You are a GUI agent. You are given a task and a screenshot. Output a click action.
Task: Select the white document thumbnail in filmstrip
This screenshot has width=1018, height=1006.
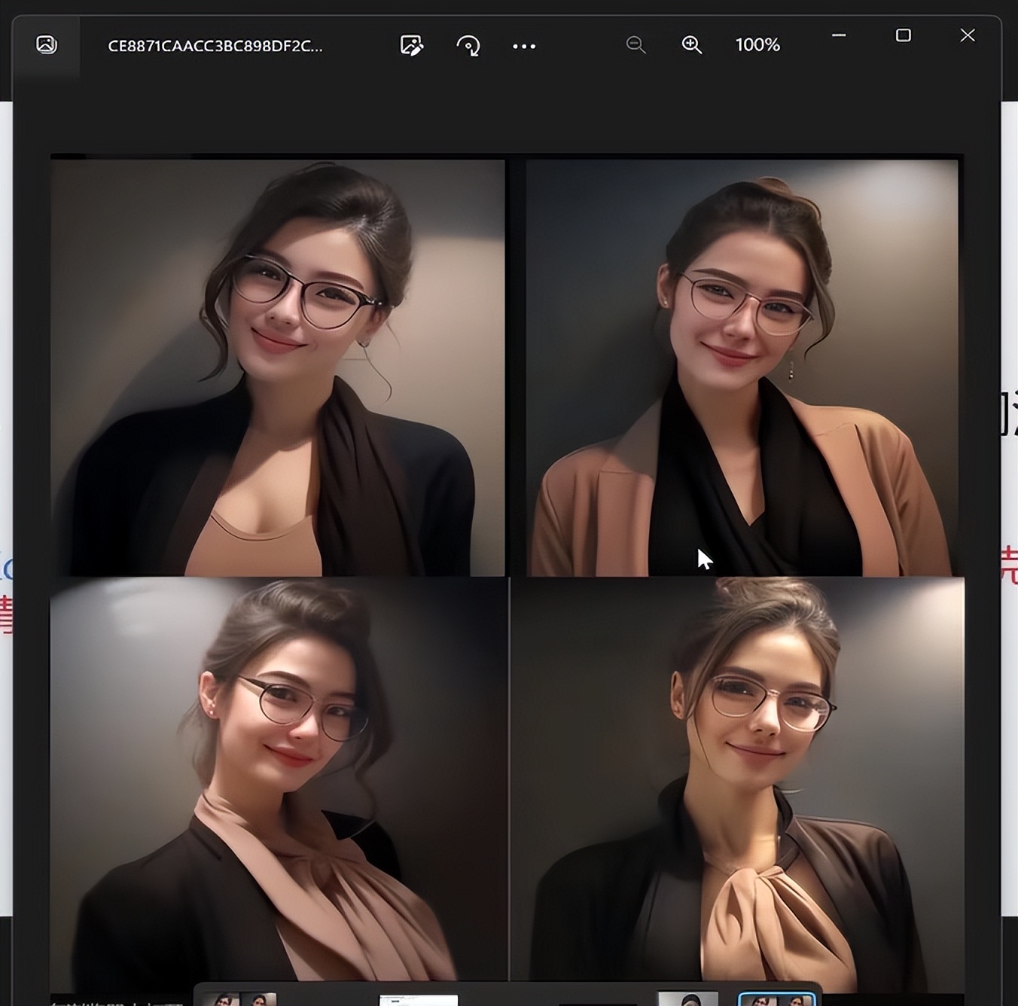[419, 1000]
